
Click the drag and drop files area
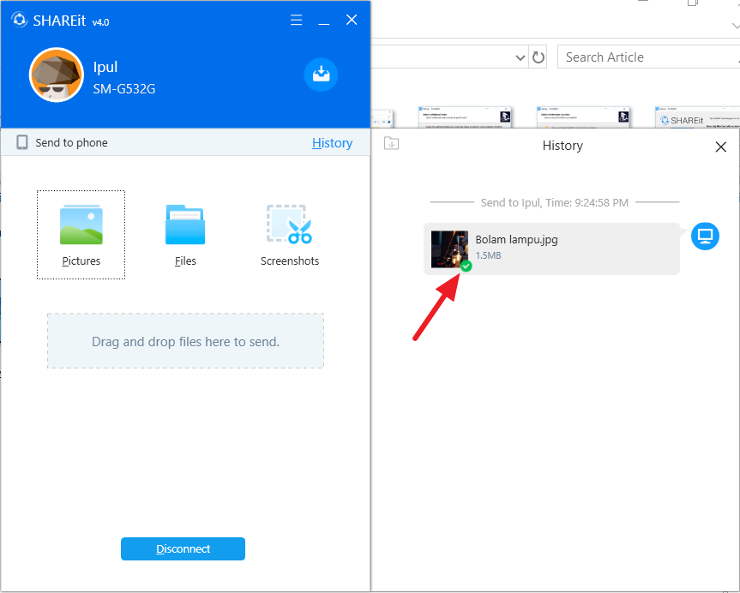coord(185,341)
